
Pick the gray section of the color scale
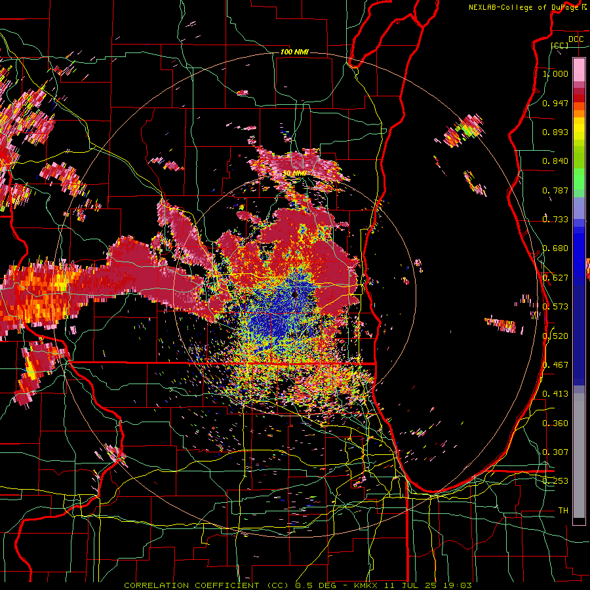click(579, 456)
